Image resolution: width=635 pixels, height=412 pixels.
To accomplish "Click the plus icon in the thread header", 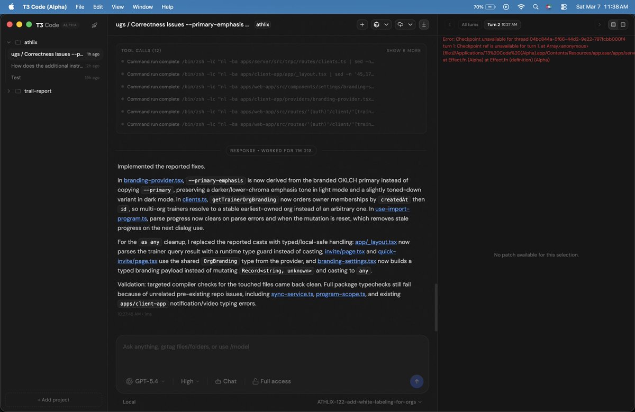I will 362,24.
